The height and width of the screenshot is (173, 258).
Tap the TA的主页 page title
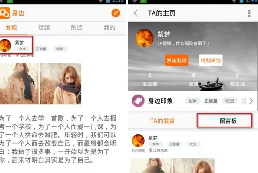(162, 13)
